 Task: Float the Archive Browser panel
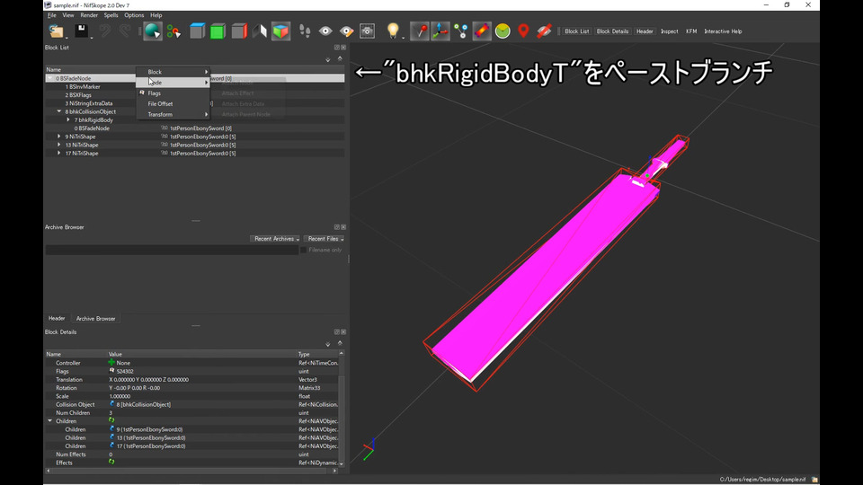coord(337,227)
